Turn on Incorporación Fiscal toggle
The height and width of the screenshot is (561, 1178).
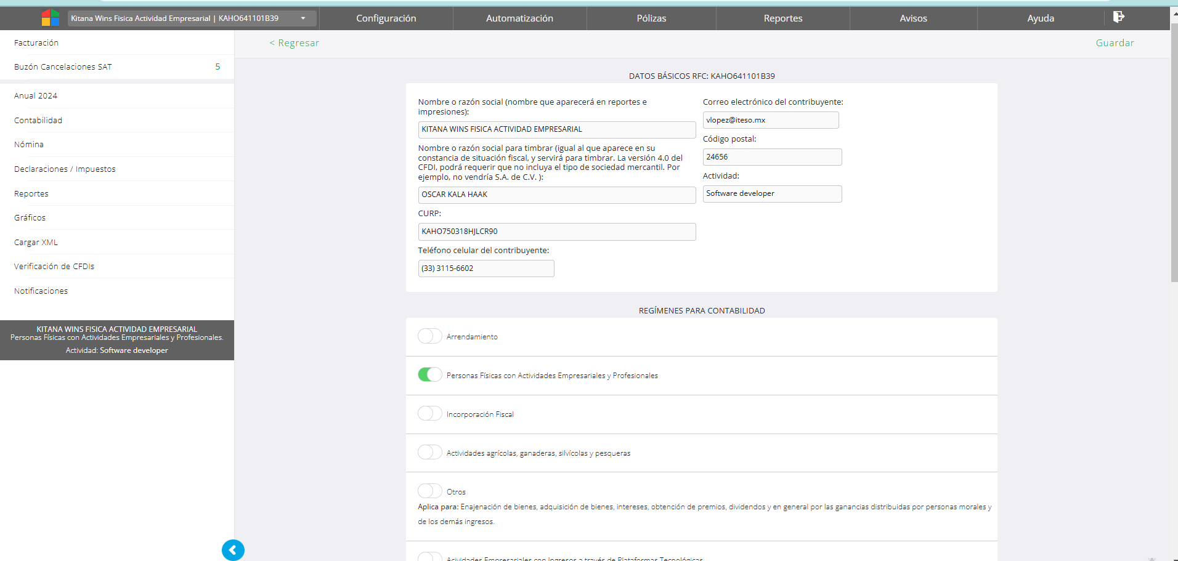pyautogui.click(x=429, y=414)
